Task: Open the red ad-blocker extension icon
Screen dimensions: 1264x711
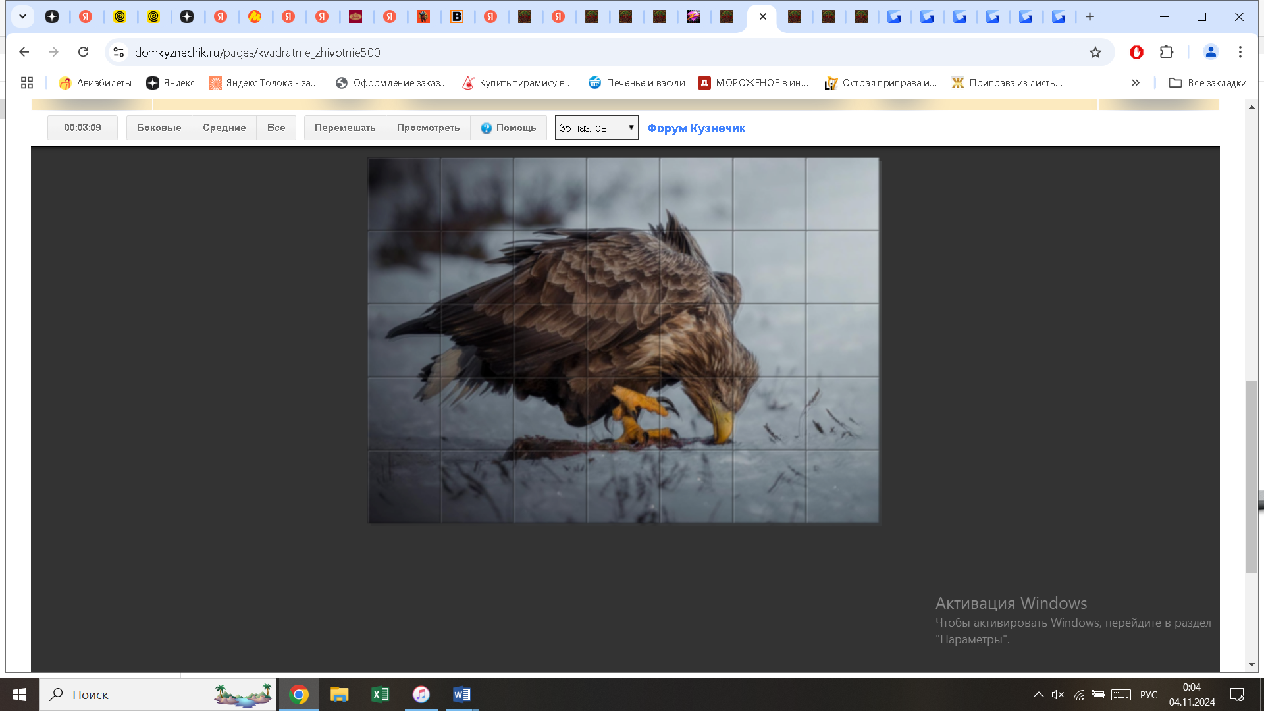Action: coord(1136,52)
